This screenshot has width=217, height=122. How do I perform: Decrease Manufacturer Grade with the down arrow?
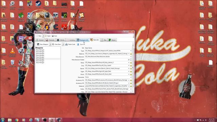[131, 60]
